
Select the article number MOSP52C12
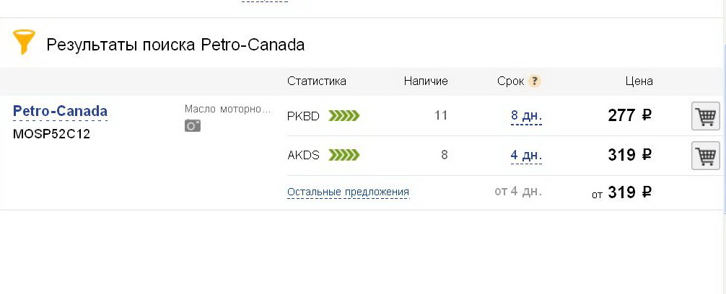[x=51, y=135]
